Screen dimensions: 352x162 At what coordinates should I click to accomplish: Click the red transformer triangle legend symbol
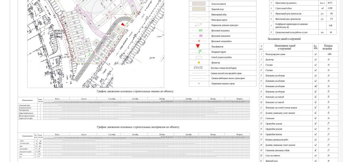(198, 46)
